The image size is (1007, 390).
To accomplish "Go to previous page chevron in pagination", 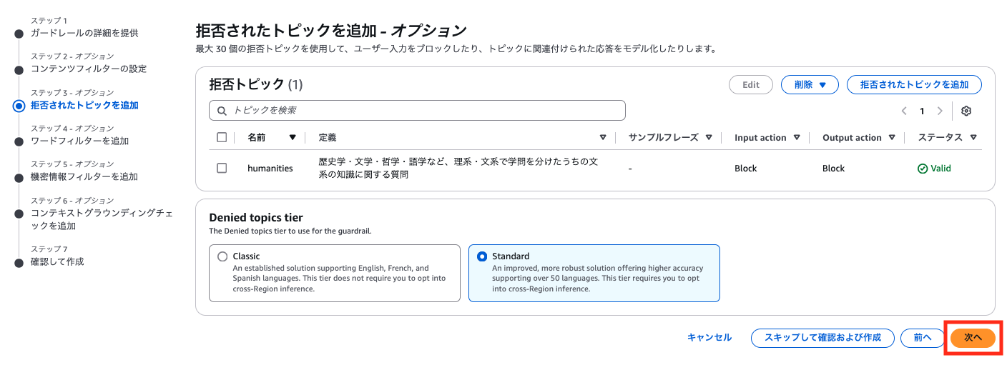I will point(904,111).
